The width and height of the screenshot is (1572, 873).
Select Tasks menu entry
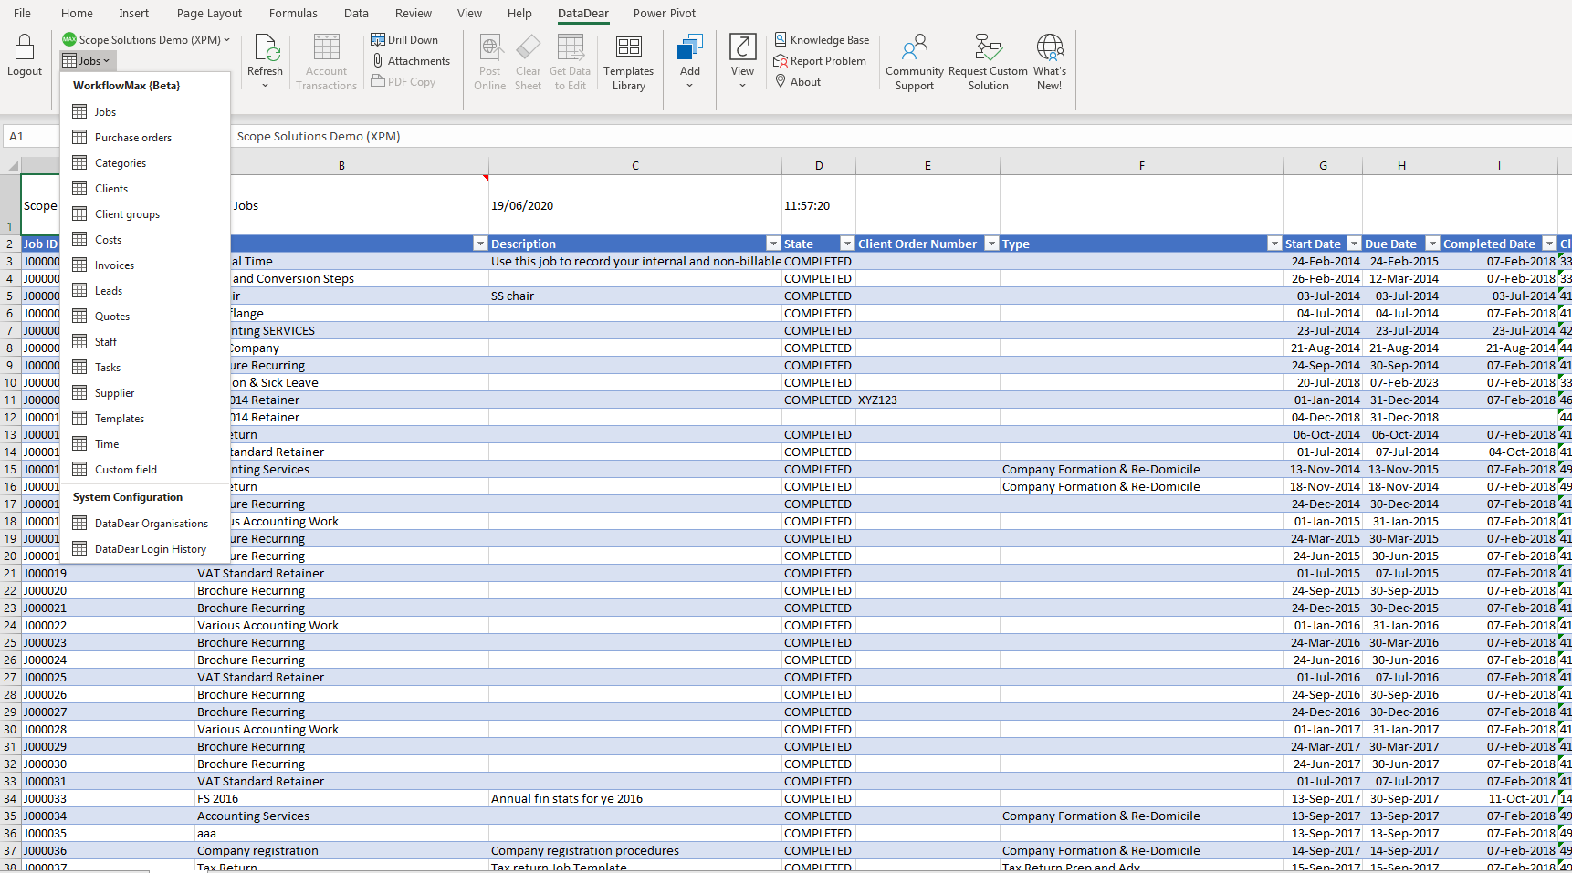coord(145,368)
